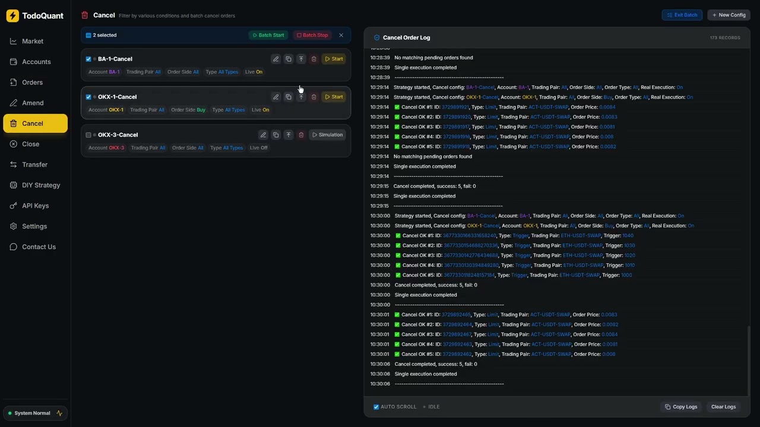
Task: Open the Market page in sidebar
Action: [35, 42]
